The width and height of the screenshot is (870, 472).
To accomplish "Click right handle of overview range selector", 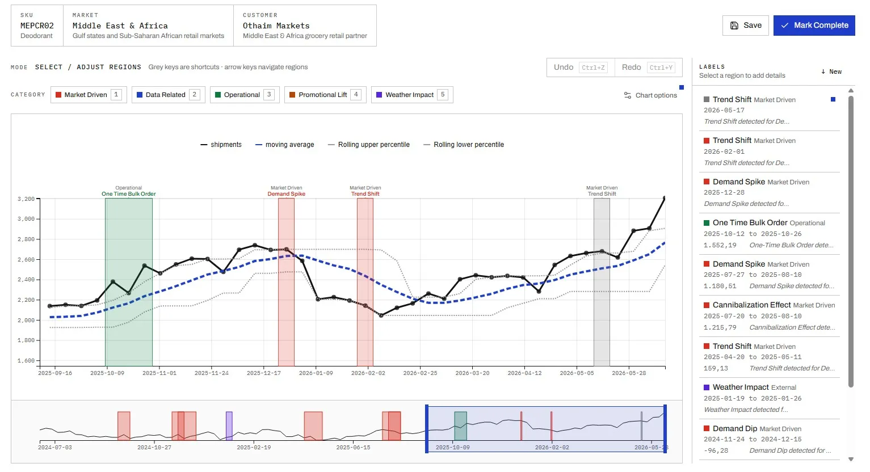I will click(x=665, y=429).
